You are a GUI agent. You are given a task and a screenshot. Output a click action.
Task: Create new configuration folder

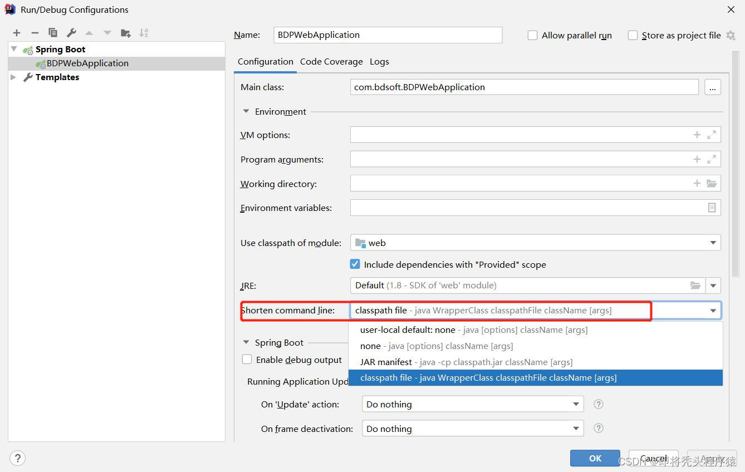point(126,33)
